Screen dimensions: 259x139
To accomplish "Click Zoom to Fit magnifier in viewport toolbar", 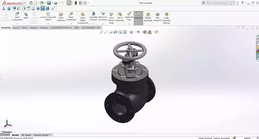I will coord(102,32).
